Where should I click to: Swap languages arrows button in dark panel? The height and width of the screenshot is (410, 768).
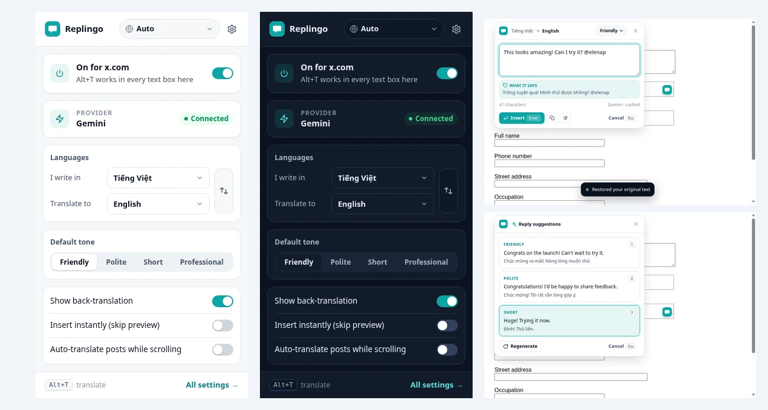448,191
